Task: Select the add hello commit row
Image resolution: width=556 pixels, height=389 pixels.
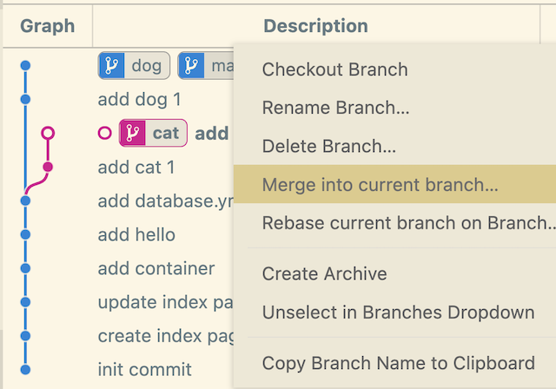Action: (x=136, y=234)
